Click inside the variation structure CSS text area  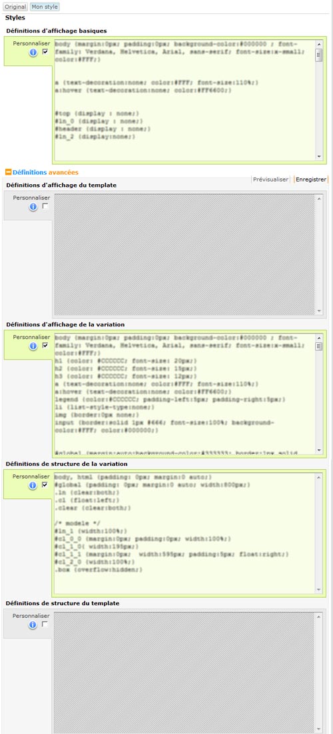184,532
